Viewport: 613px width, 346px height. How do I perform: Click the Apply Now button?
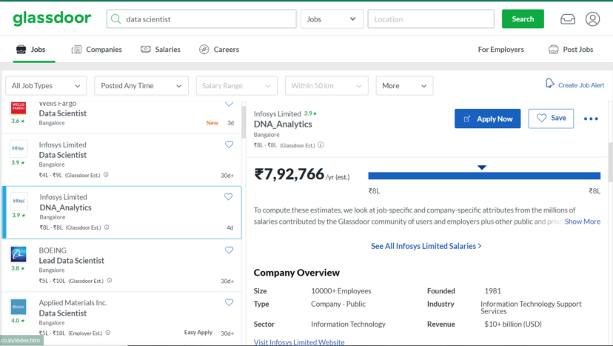(487, 119)
